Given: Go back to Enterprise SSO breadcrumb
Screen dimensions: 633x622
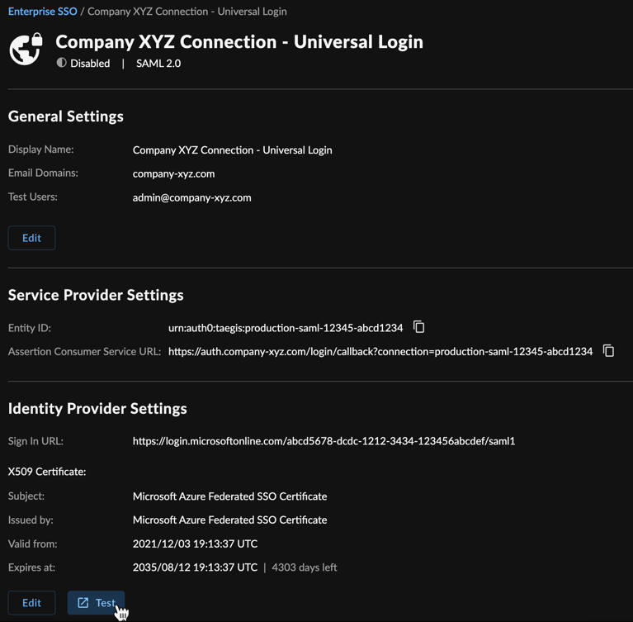Looking at the screenshot, I should (42, 12).
